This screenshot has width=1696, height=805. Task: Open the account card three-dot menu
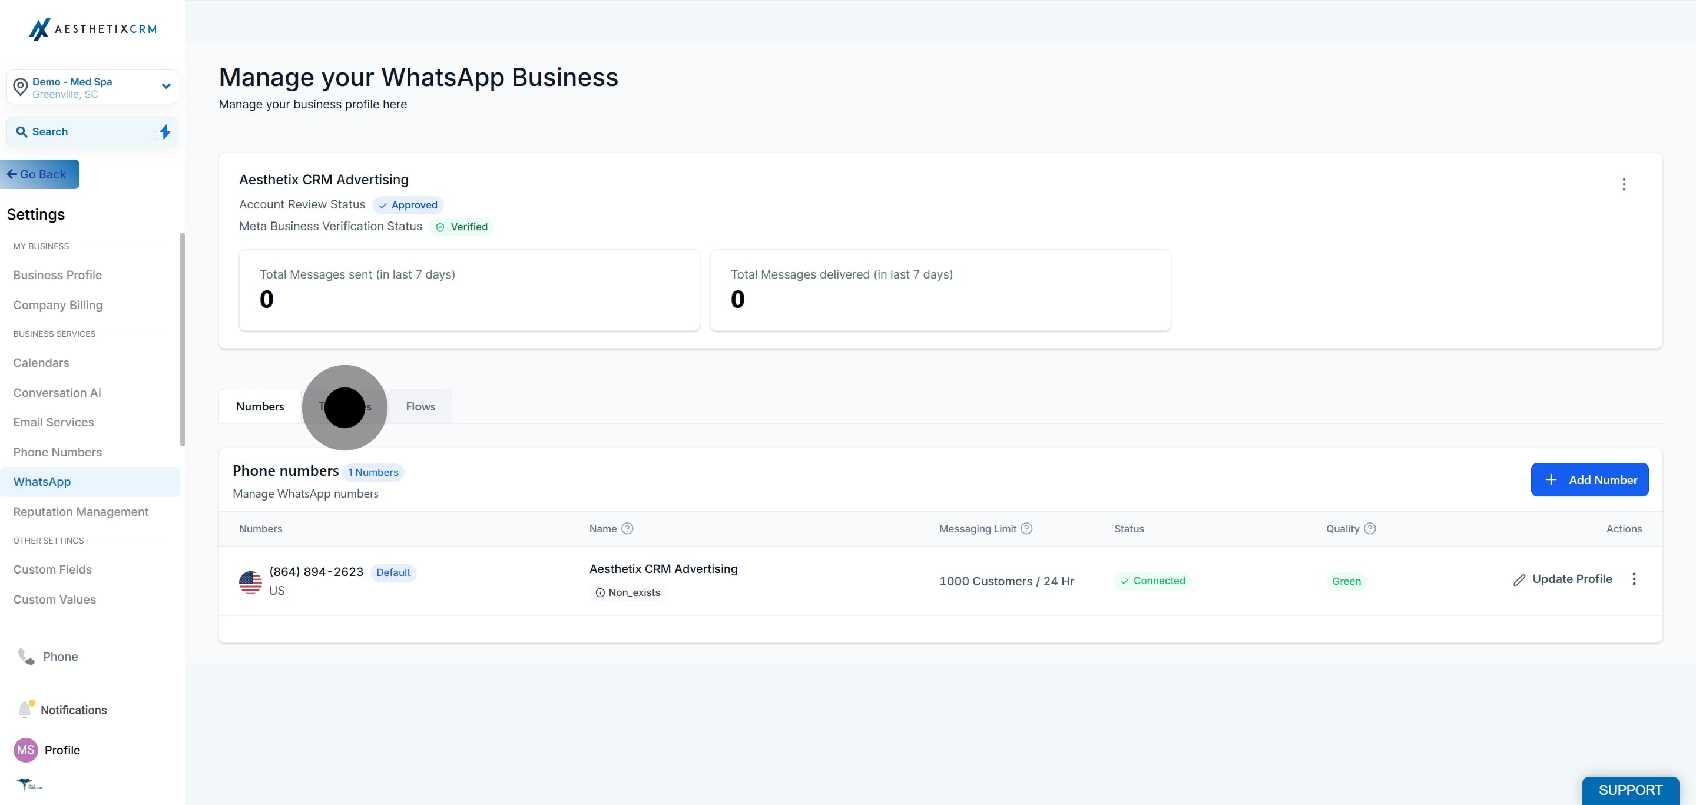1624,184
